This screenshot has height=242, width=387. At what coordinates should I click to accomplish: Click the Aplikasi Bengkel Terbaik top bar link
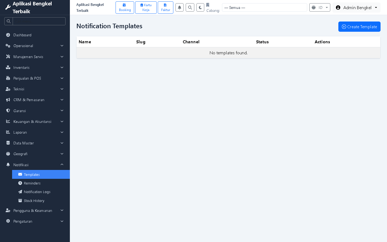click(x=90, y=8)
